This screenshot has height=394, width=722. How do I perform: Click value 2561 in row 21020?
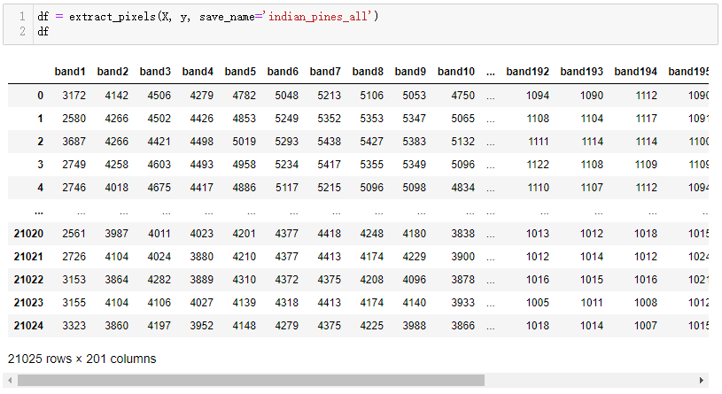tap(74, 234)
